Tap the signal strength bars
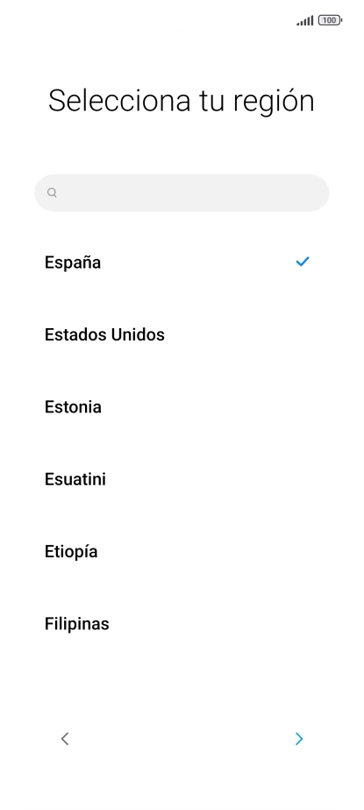The image size is (364, 810). pyautogui.click(x=304, y=21)
